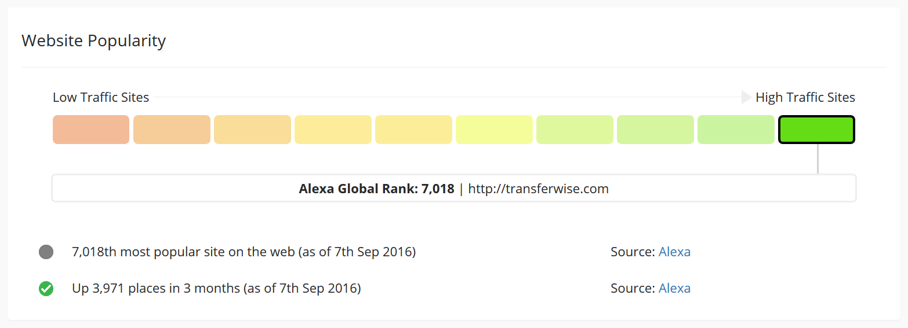This screenshot has width=908, height=328.
Task: Click the fifth yellow traffic block
Action: (x=413, y=130)
